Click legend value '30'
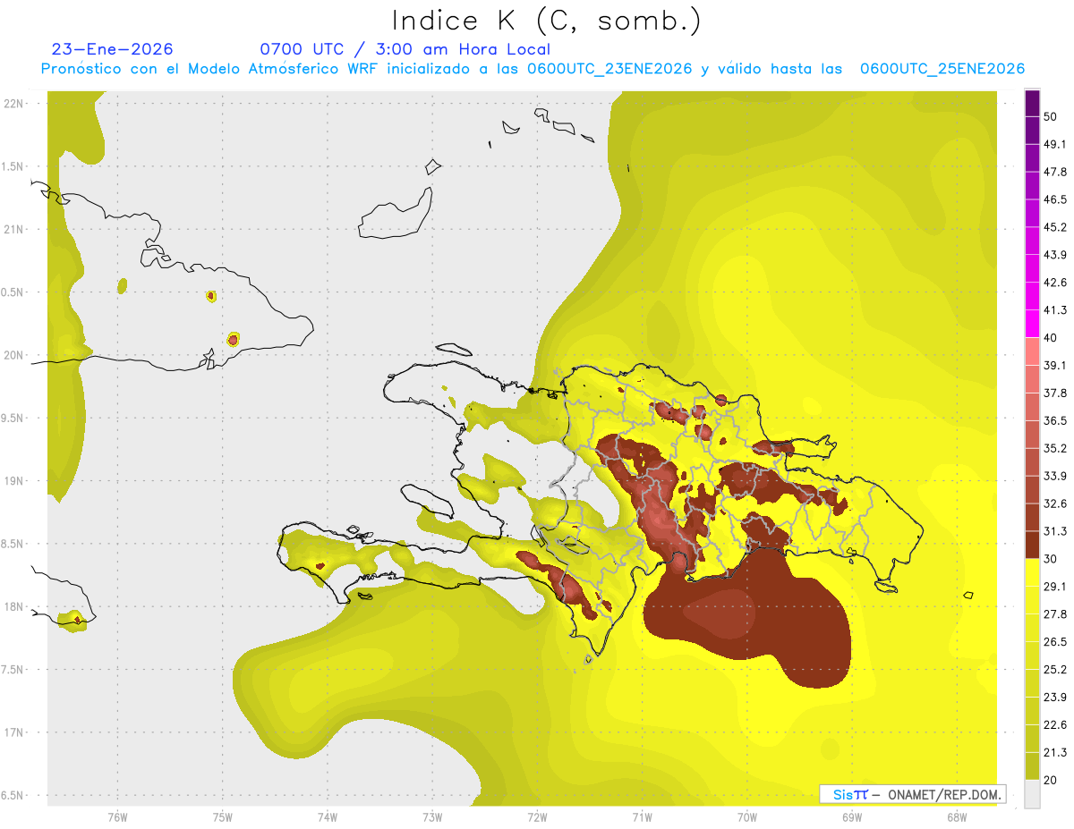This screenshot has width=1074, height=829. pos(1052,559)
